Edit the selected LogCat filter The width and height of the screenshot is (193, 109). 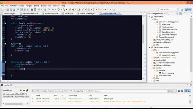coord(27,90)
